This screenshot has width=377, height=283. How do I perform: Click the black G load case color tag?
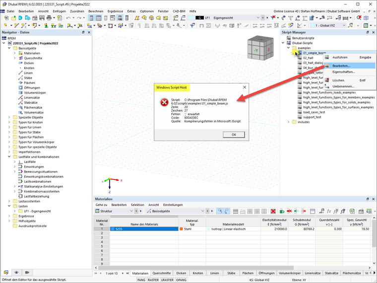(199, 18)
